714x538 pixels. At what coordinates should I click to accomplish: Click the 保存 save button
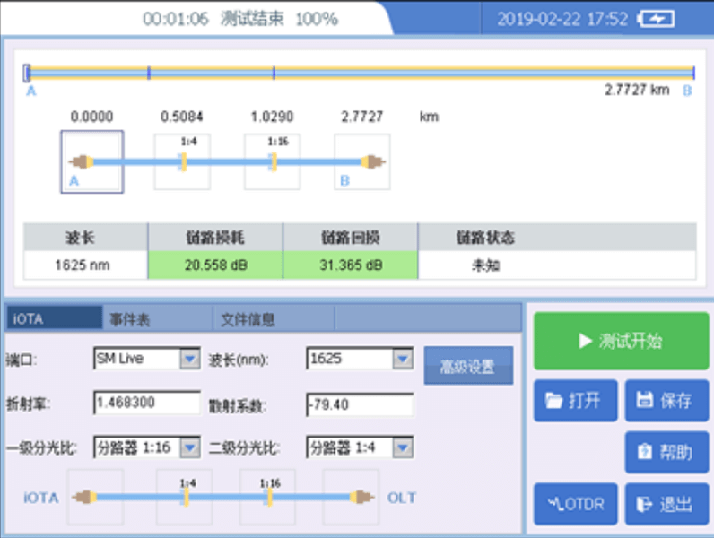[x=666, y=401]
